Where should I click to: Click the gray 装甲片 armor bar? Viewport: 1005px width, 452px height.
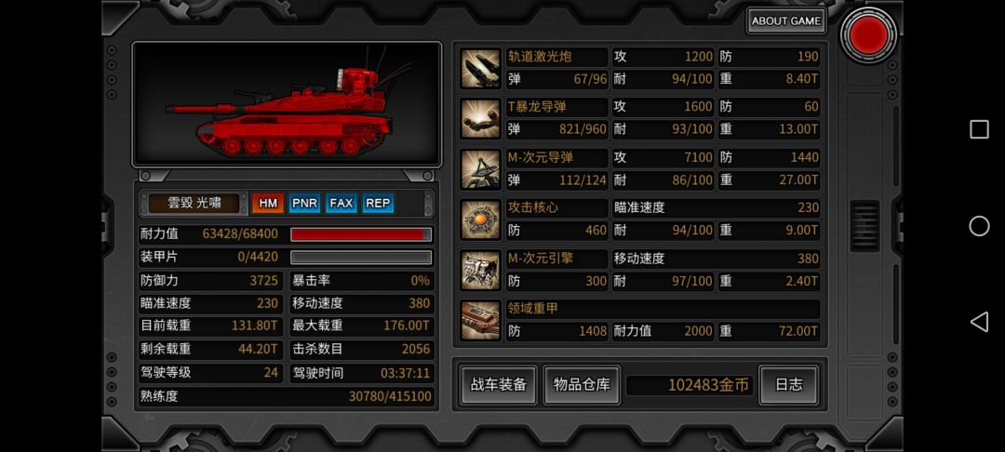click(x=361, y=258)
